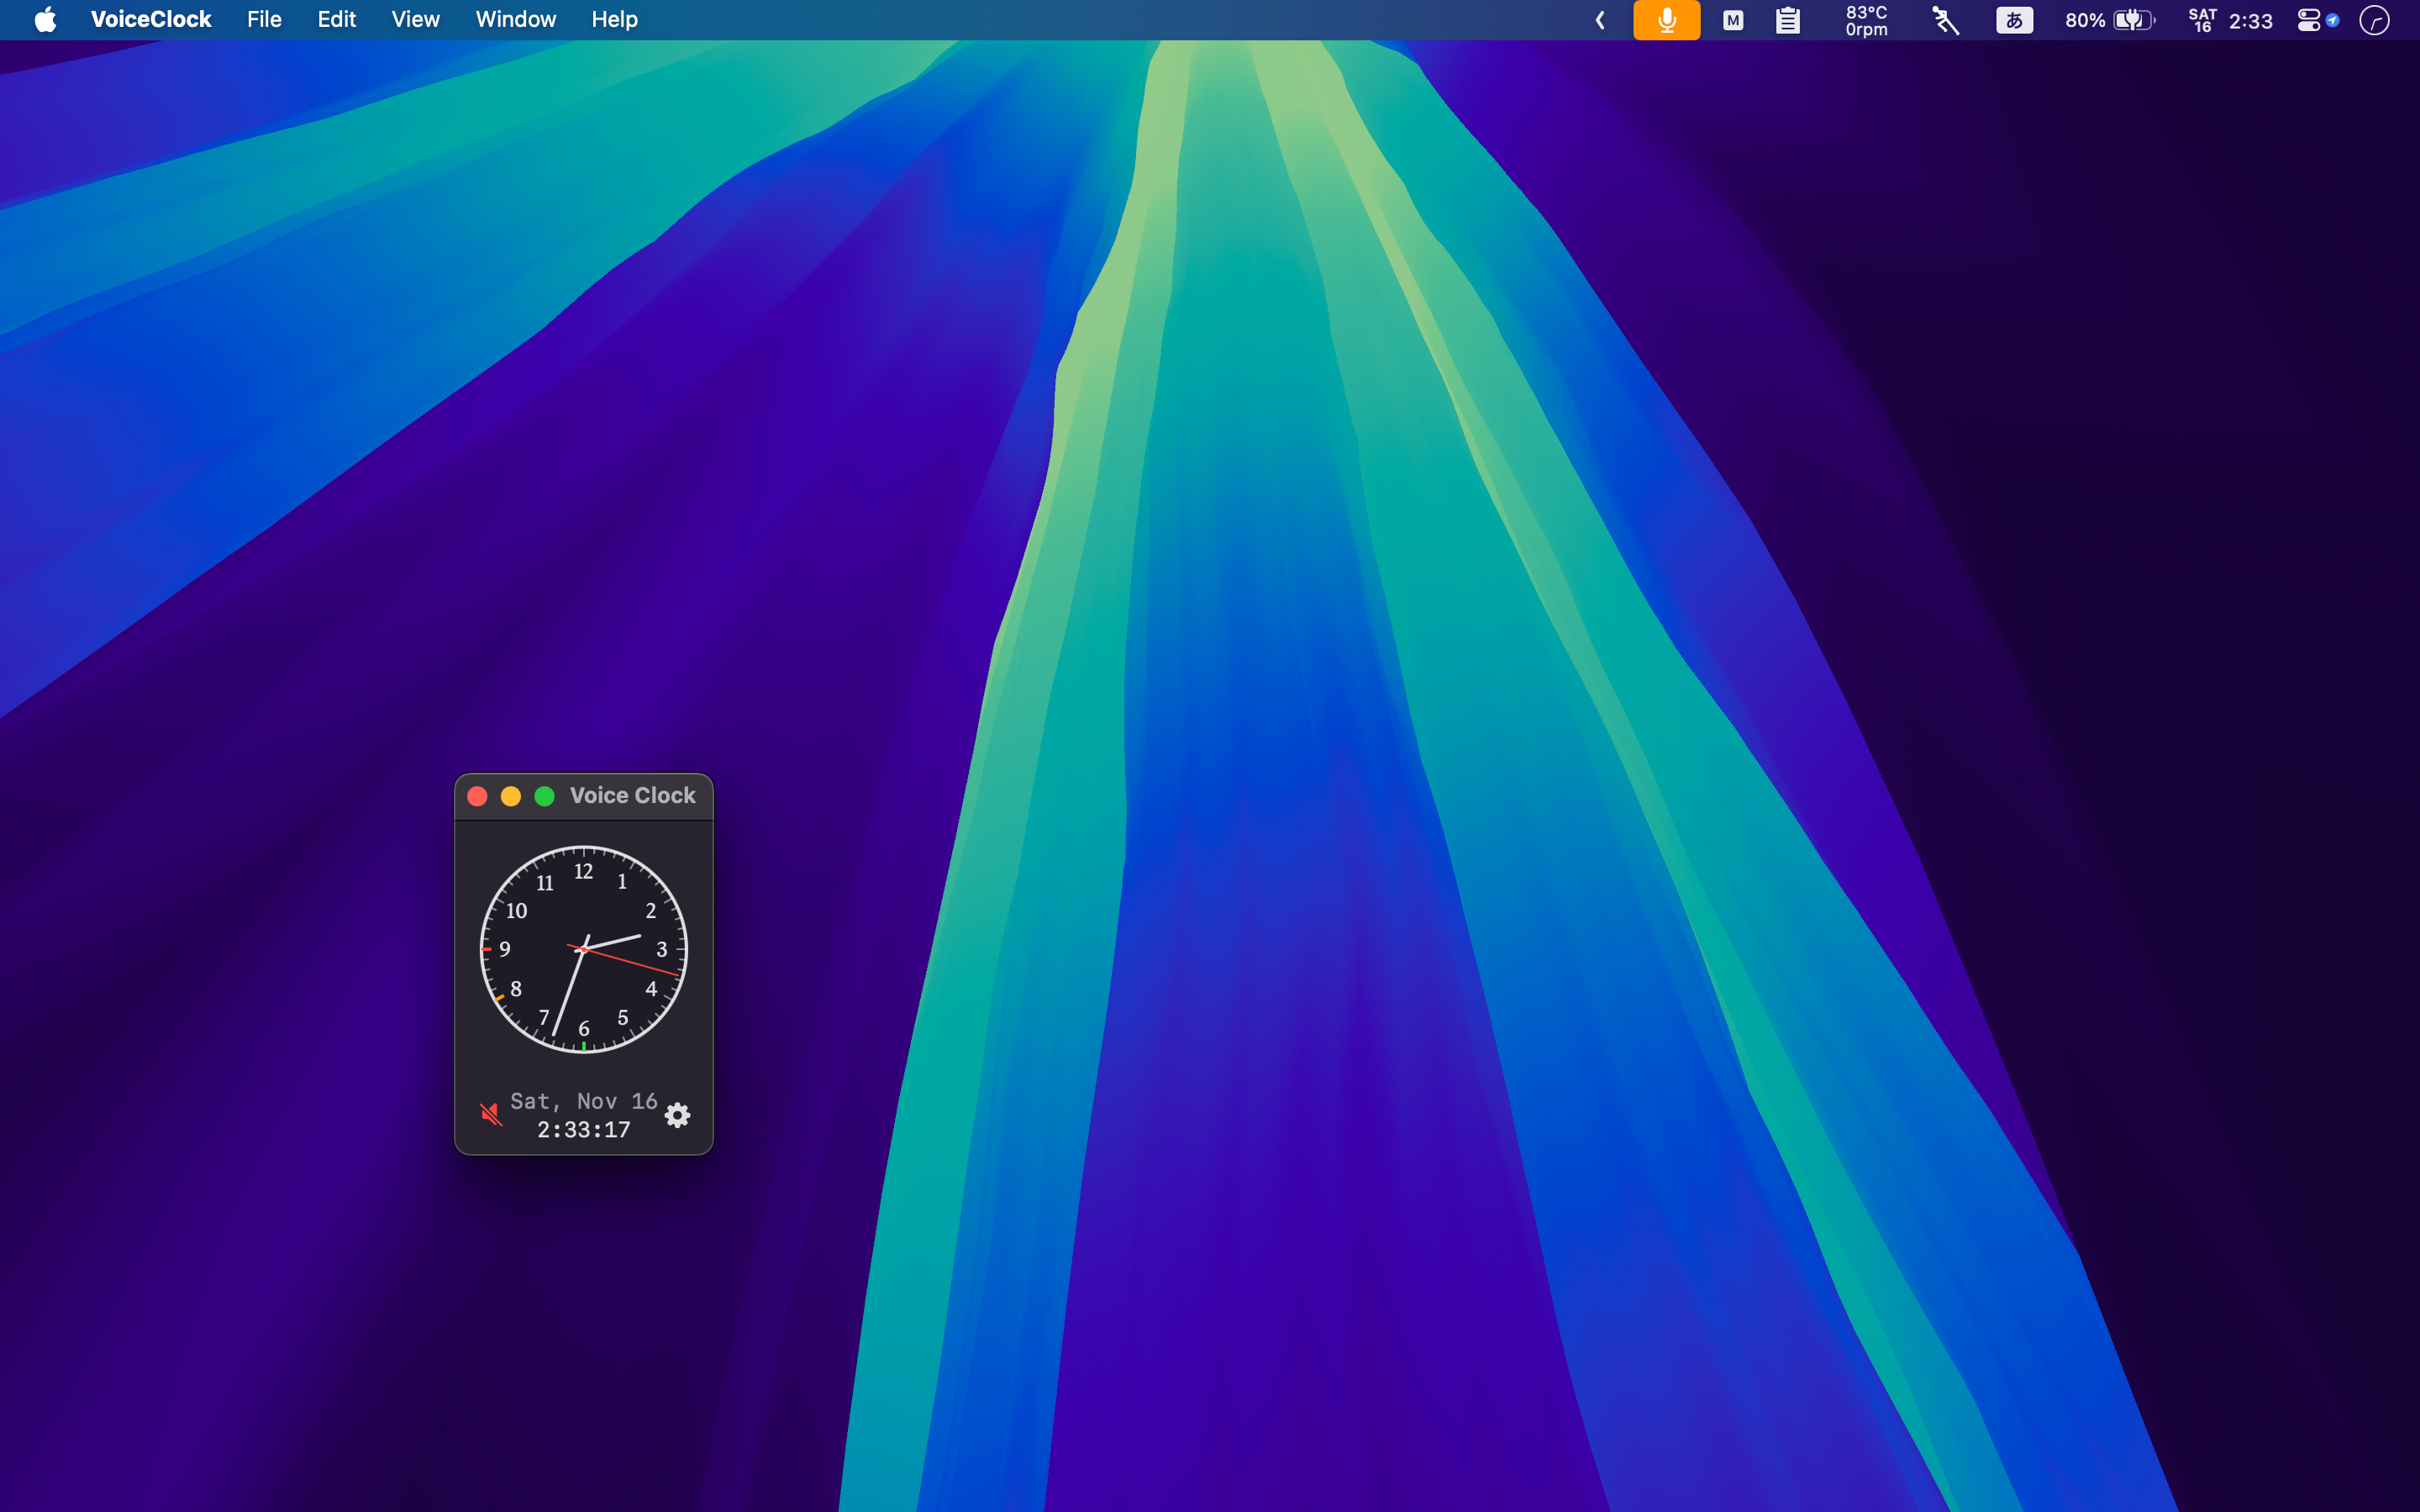Click the M icon in menu bar
Viewport: 2420px width, 1512px height.
click(1733, 20)
